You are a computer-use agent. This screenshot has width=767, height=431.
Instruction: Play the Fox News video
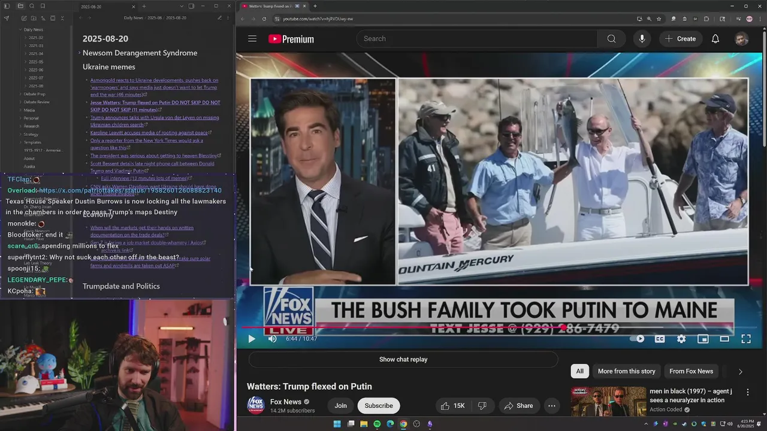[252, 339]
